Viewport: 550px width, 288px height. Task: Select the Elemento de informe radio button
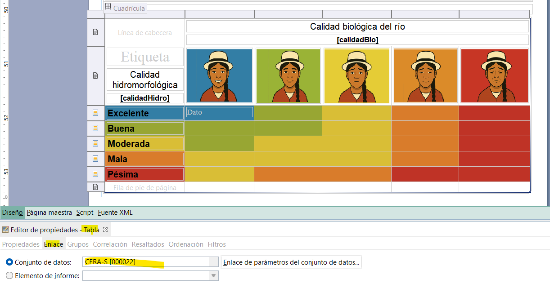9,276
